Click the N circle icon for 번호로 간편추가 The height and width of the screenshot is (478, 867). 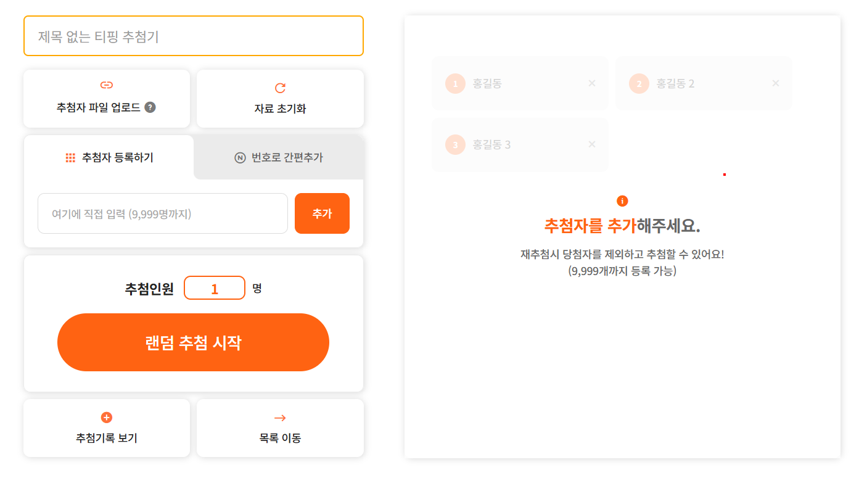click(x=240, y=158)
